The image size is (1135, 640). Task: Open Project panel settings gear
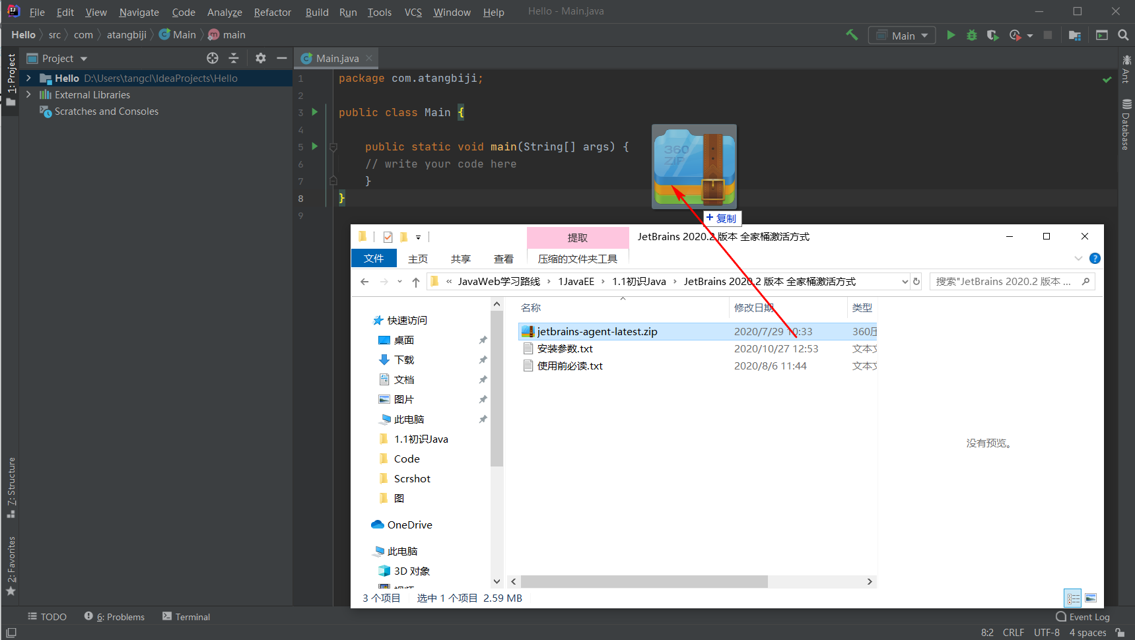(x=260, y=58)
